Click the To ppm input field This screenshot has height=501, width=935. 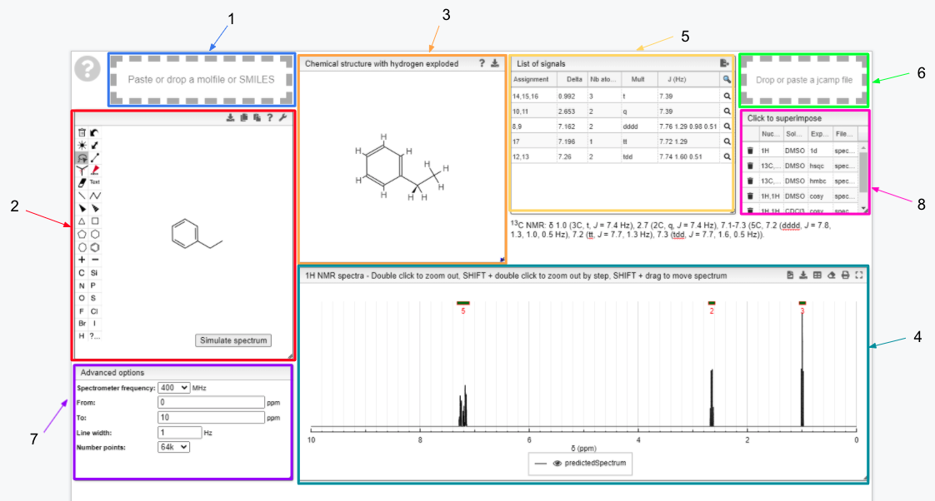(211, 418)
